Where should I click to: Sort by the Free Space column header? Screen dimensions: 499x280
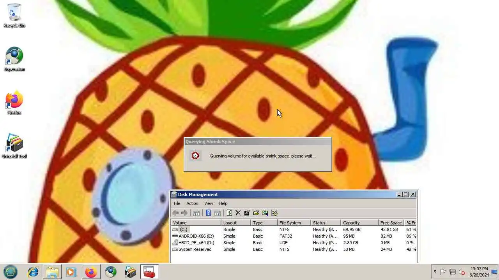pyautogui.click(x=391, y=223)
